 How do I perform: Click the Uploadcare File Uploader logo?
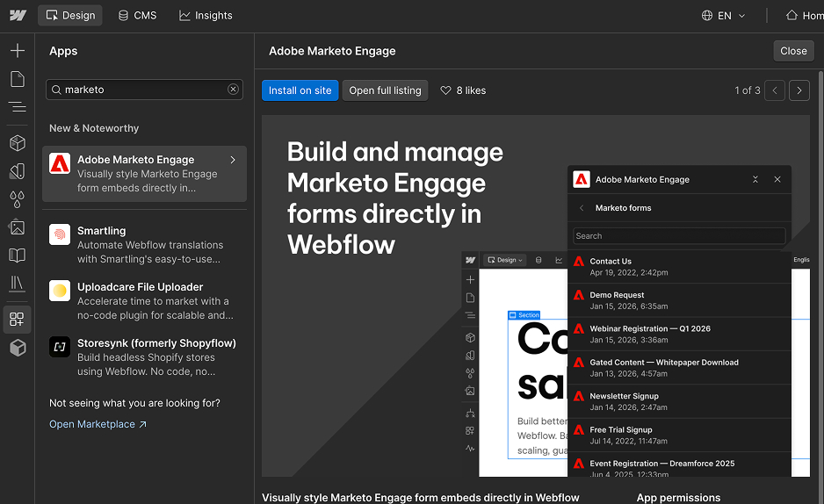60,291
